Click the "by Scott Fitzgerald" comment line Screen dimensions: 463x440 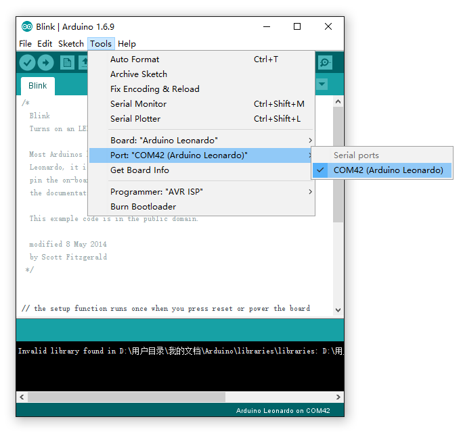click(x=68, y=257)
